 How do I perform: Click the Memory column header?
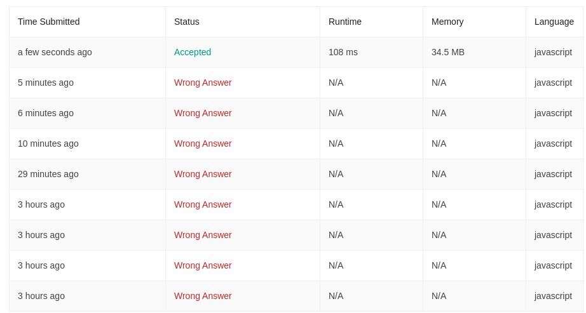(447, 22)
